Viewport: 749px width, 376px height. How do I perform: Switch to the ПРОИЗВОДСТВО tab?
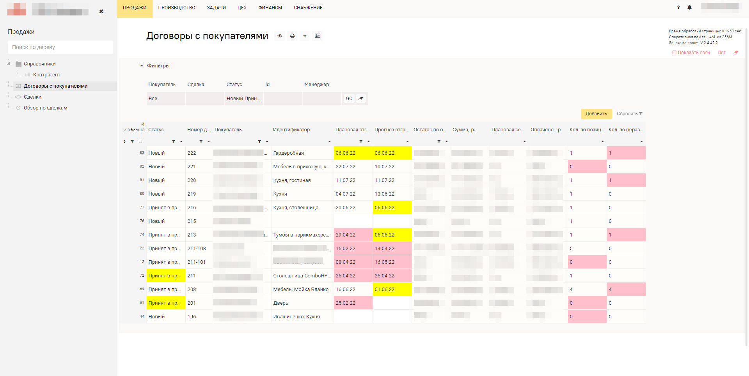click(177, 8)
